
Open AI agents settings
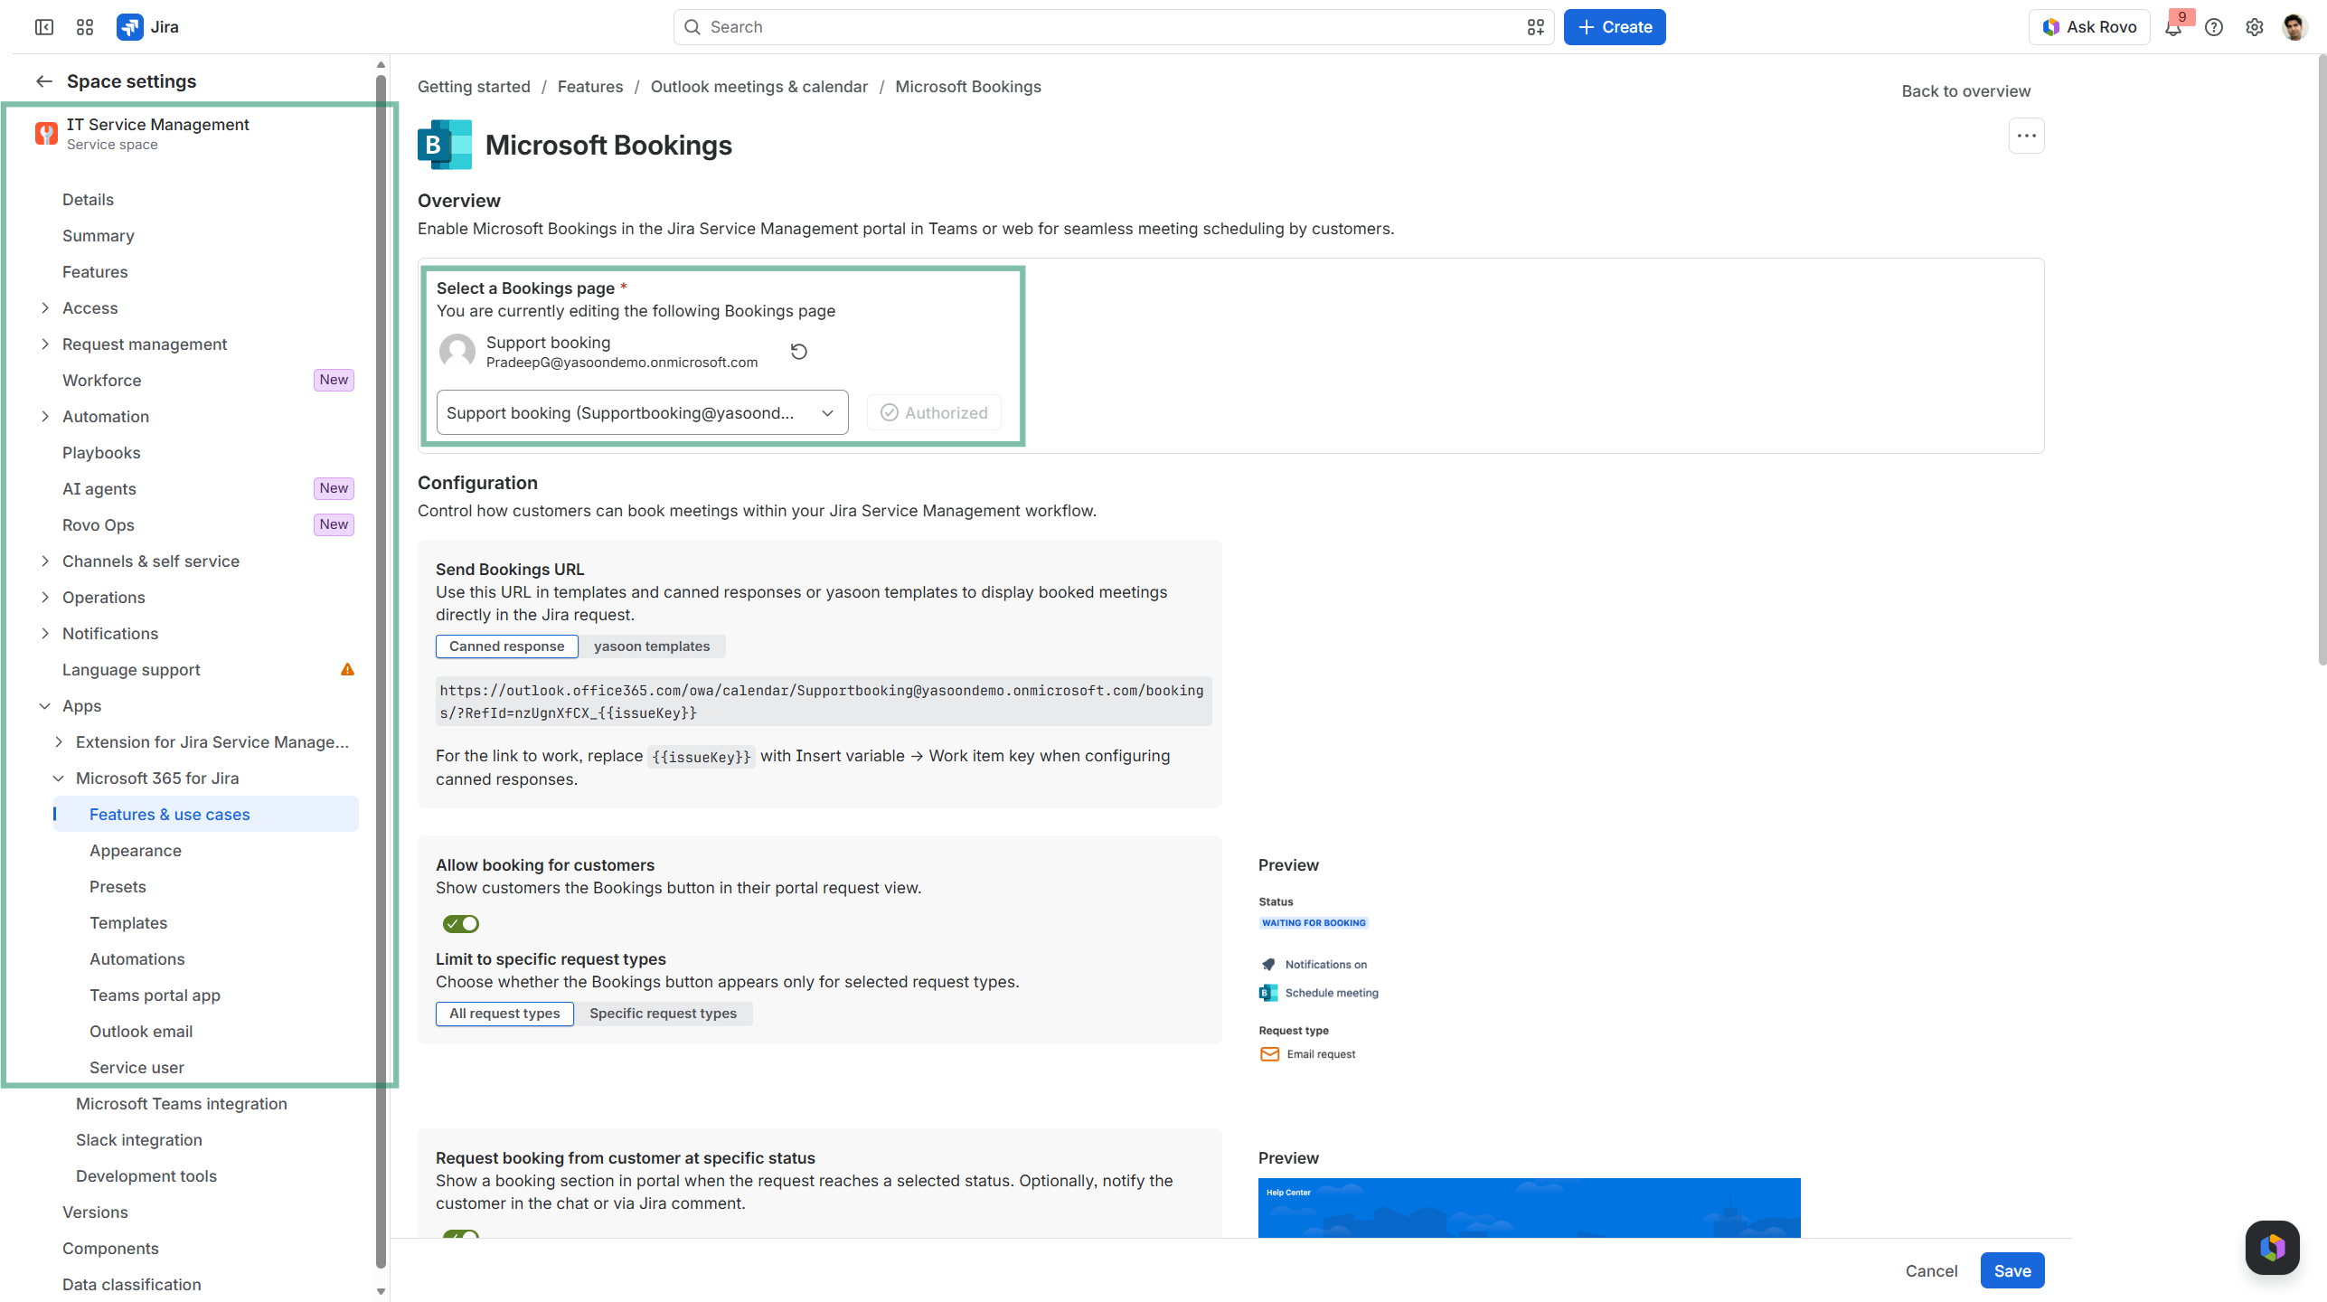click(x=99, y=489)
